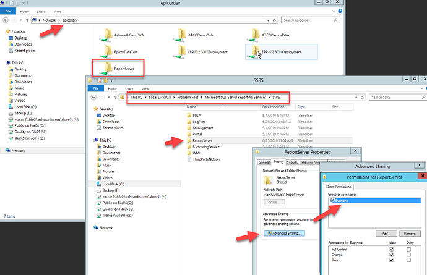Click Microsoft SQL Server Reporting Services breadcrumb

click(x=235, y=98)
